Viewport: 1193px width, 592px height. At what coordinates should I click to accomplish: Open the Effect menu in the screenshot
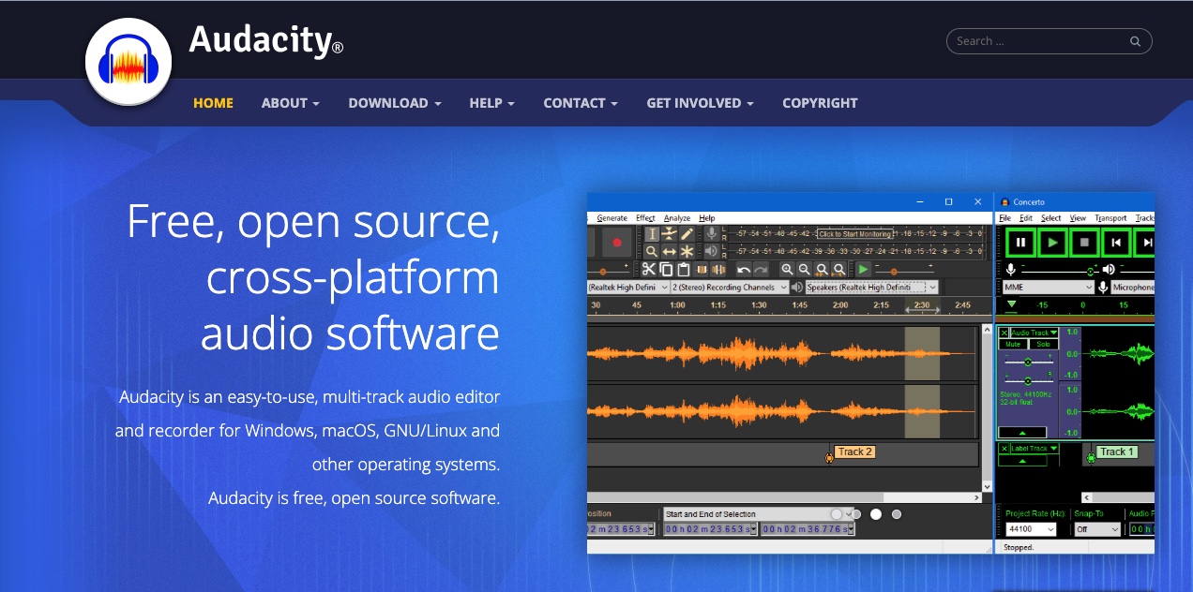645,217
